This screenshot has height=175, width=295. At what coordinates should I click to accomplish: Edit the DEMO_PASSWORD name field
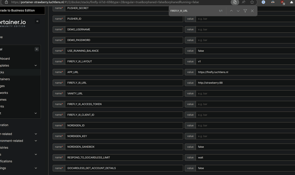pyautogui.click(x=124, y=40)
